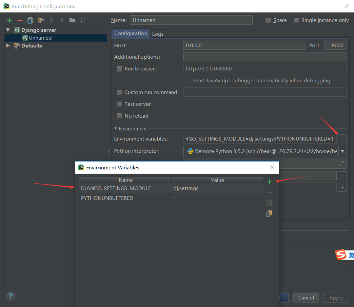Enable Single instance only checkbox
This screenshot has width=354, height=307.
tap(296, 20)
